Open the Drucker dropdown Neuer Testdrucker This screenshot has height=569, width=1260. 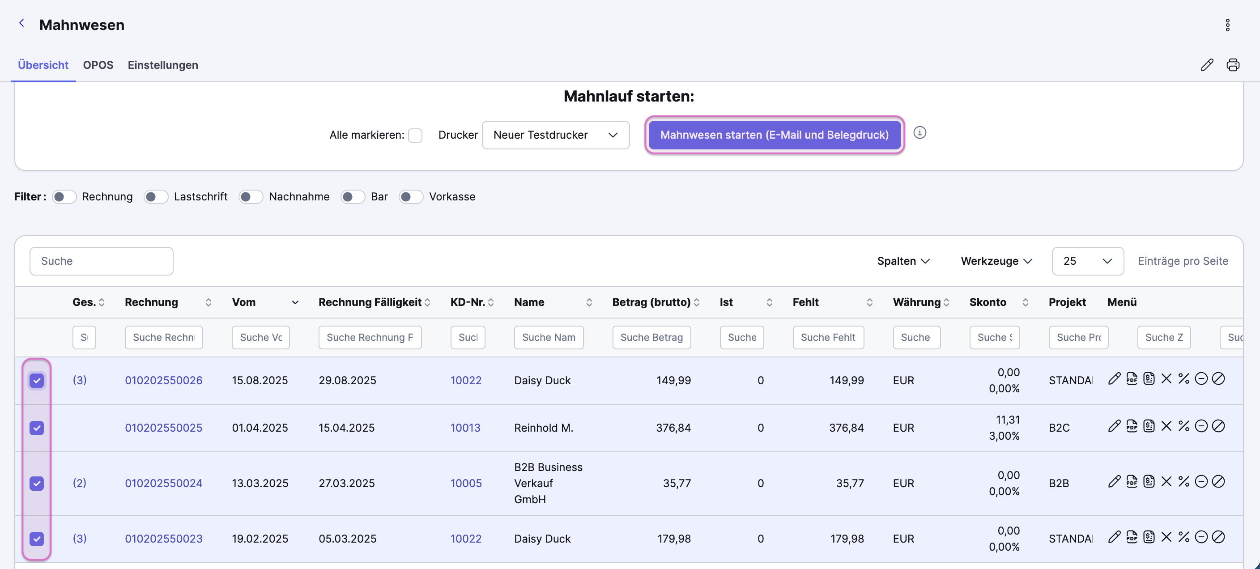point(556,135)
